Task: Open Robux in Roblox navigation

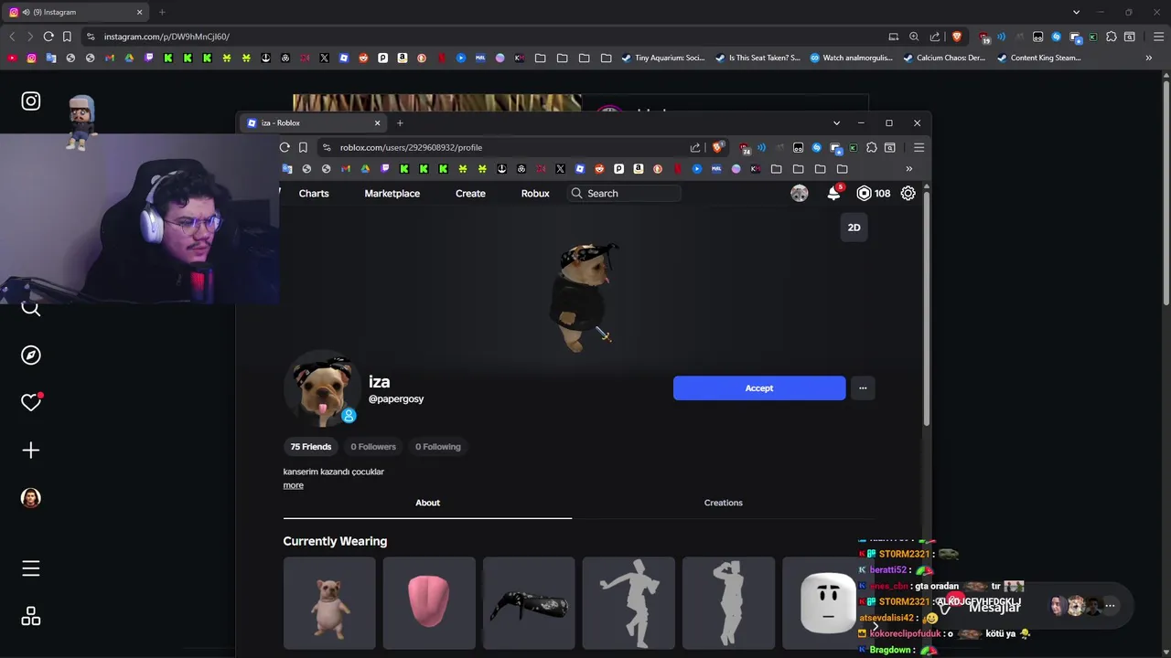Action: coord(535,194)
